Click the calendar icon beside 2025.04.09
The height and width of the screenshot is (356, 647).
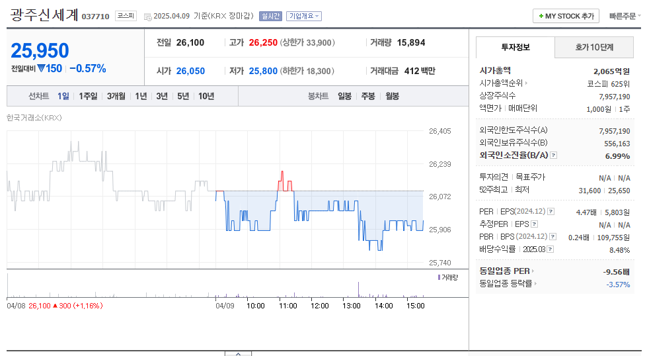[x=148, y=17]
